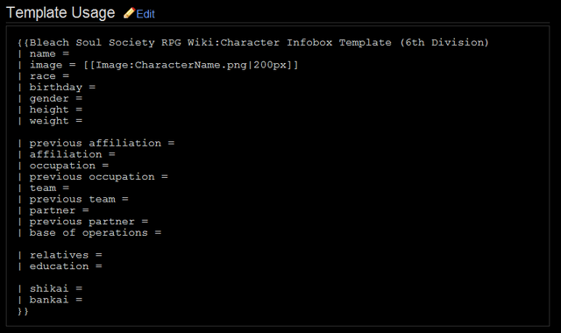
Task: Click the "birthday =" parameter line
Action: click(x=56, y=88)
